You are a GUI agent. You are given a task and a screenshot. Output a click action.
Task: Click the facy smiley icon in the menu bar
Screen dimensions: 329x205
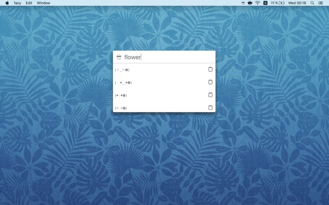[x=243, y=3]
